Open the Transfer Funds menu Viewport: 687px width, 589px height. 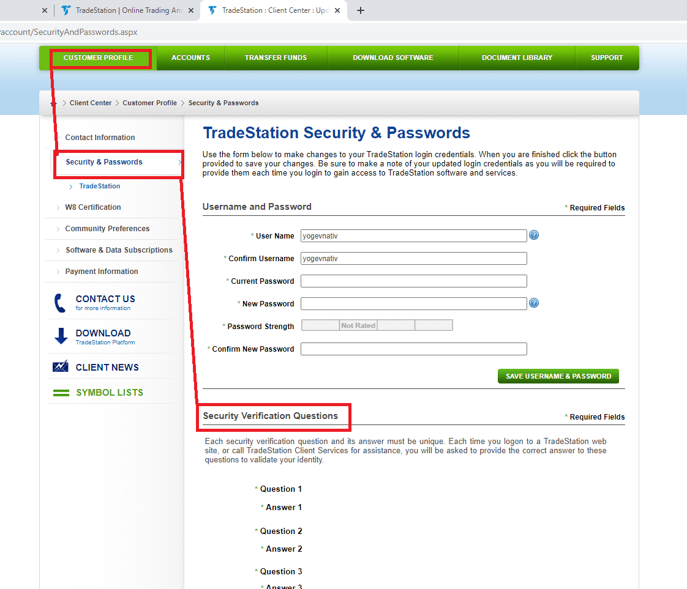pyautogui.click(x=276, y=57)
